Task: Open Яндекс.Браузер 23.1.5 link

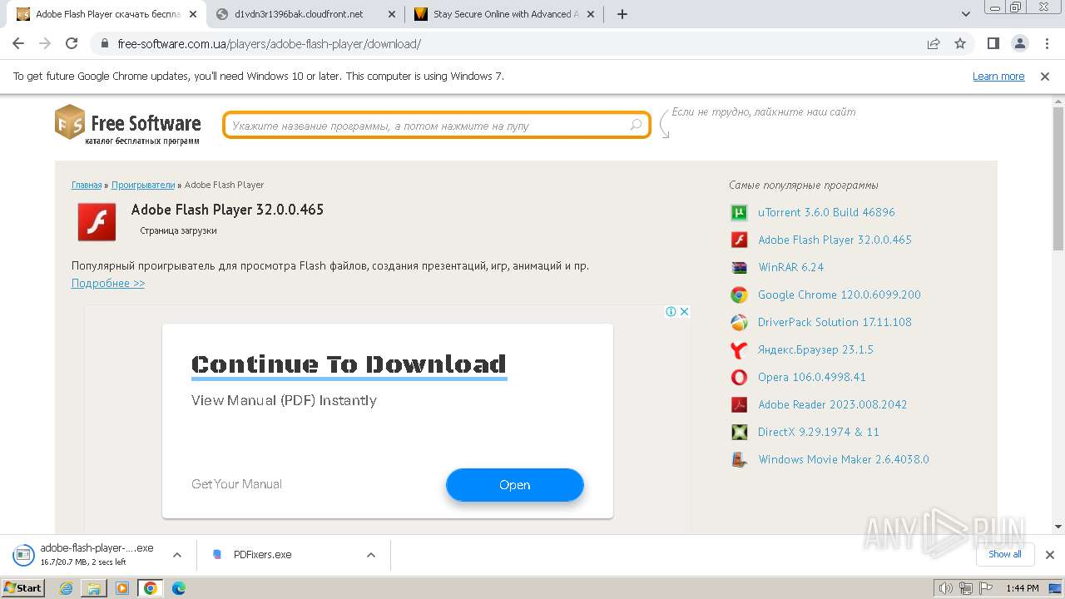Action: tap(815, 349)
